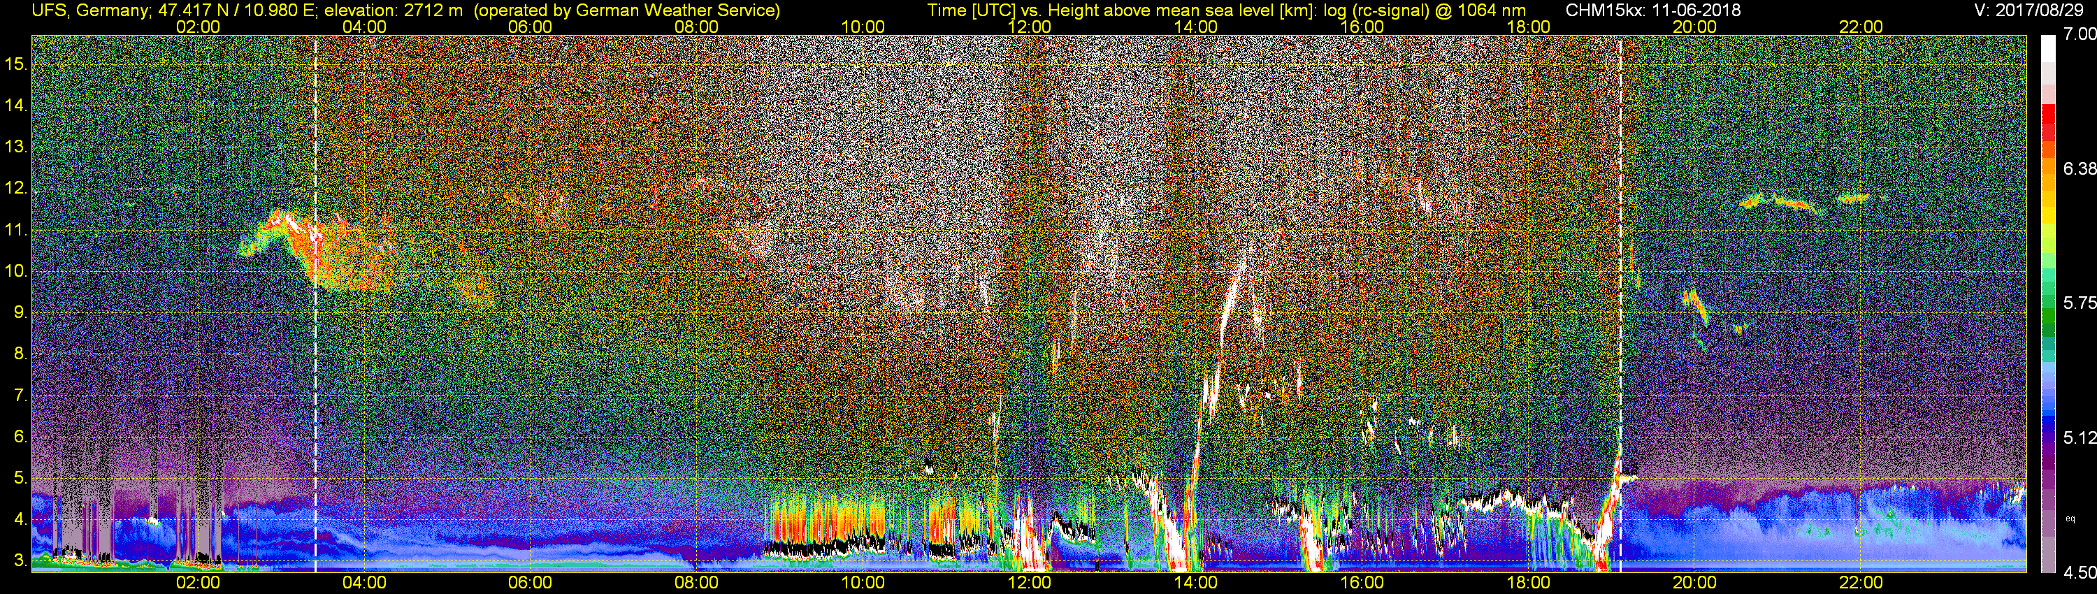Click the 08:00 label on the top time axis

(697, 27)
